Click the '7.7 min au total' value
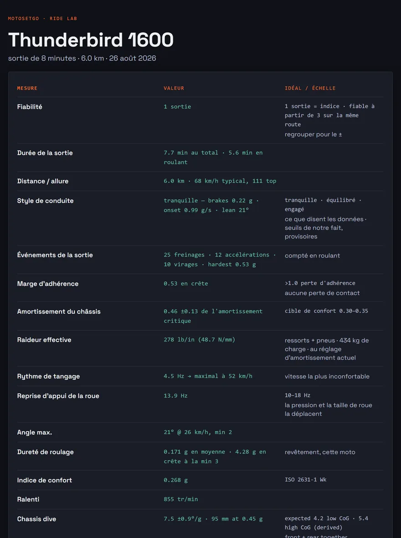Screen dimensions: 401x538 pyautogui.click(x=213, y=157)
